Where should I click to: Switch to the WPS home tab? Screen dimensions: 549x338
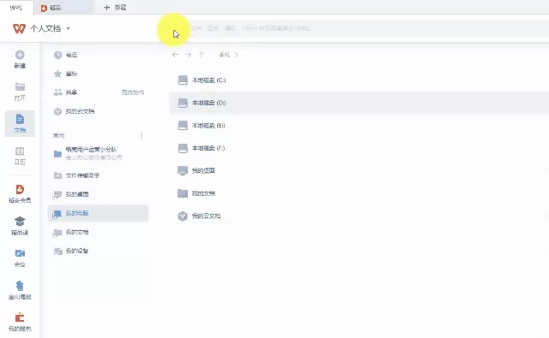pos(16,8)
